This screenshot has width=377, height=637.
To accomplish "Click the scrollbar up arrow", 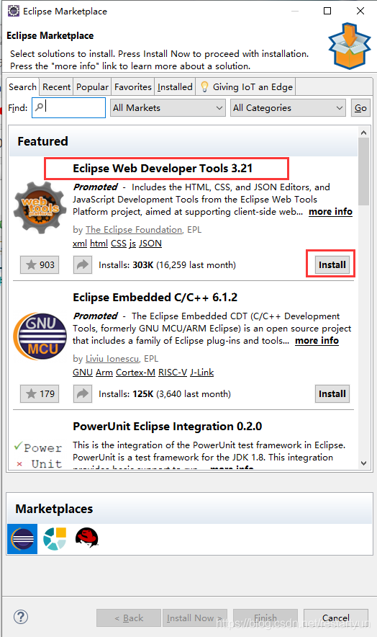I will [x=363, y=133].
